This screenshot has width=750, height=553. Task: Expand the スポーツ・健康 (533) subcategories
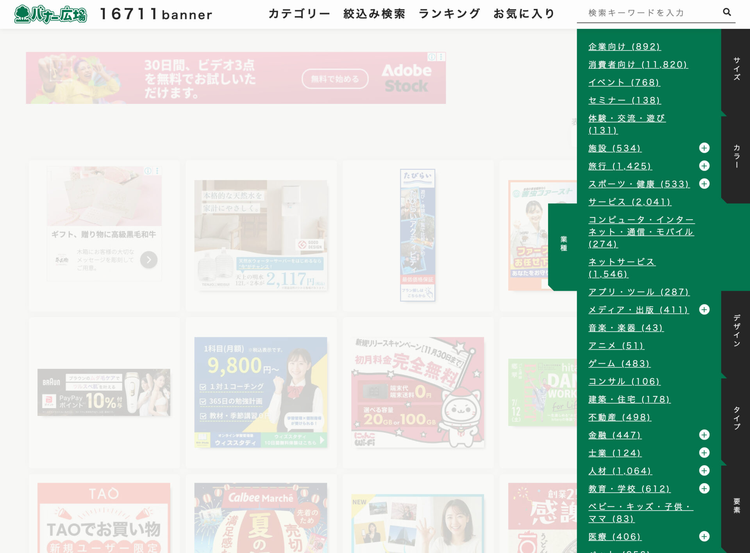tap(704, 184)
